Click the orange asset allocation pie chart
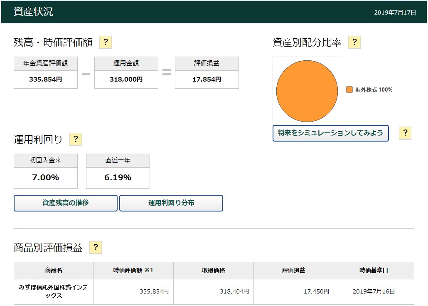The width and height of the screenshot is (428, 306). point(307,91)
